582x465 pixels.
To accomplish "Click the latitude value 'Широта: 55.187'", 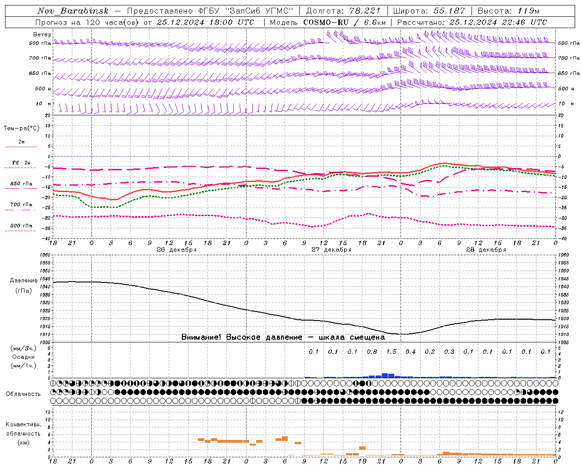I will click(x=429, y=11).
